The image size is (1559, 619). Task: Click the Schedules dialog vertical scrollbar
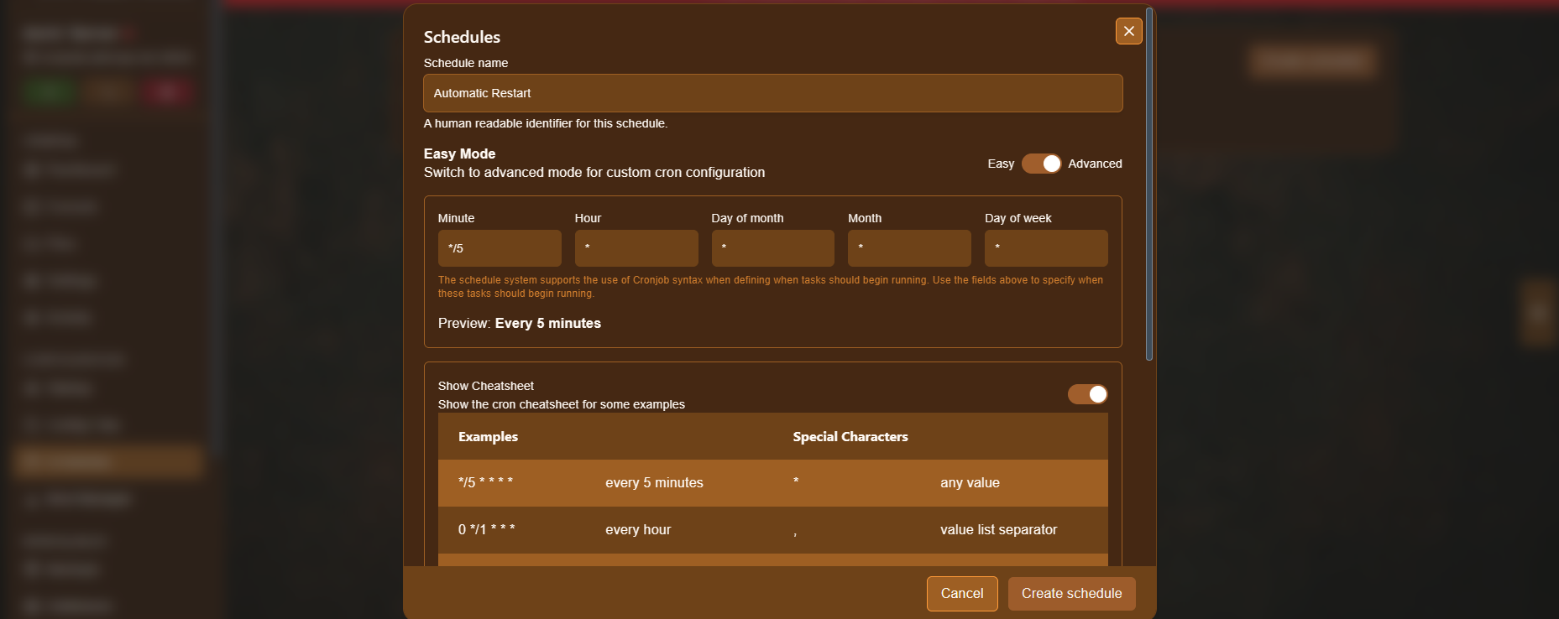tap(1149, 185)
